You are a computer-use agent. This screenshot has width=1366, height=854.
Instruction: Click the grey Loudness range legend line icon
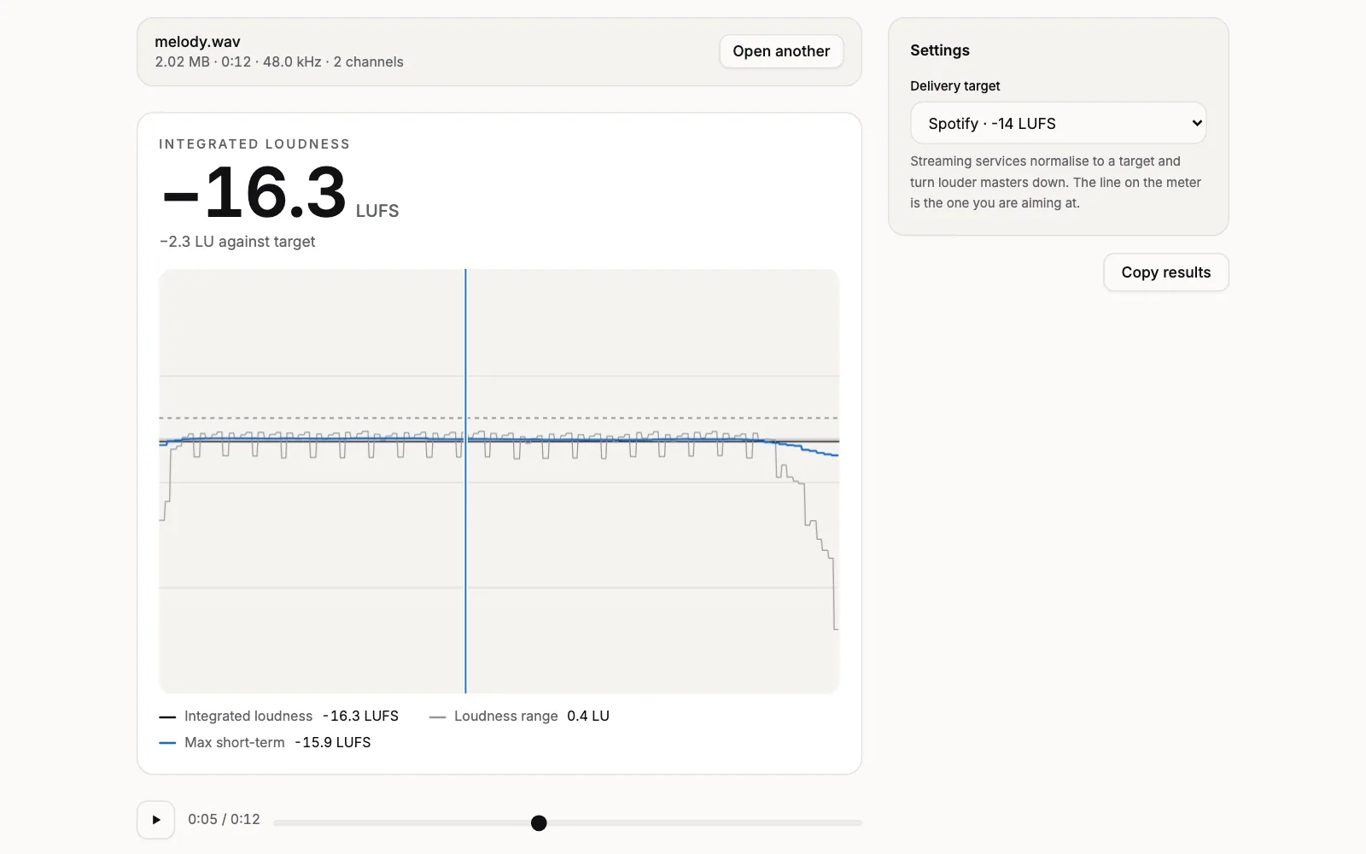point(437,717)
